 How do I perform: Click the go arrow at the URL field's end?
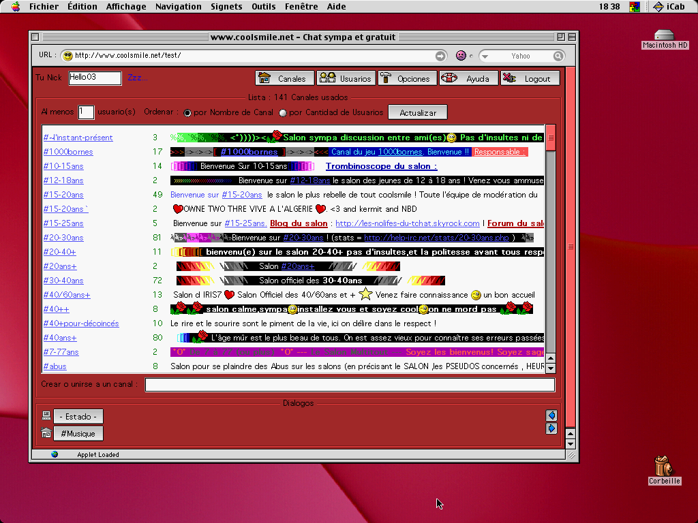coord(440,56)
